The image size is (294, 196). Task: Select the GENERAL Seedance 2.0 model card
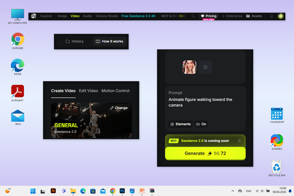(x=91, y=120)
